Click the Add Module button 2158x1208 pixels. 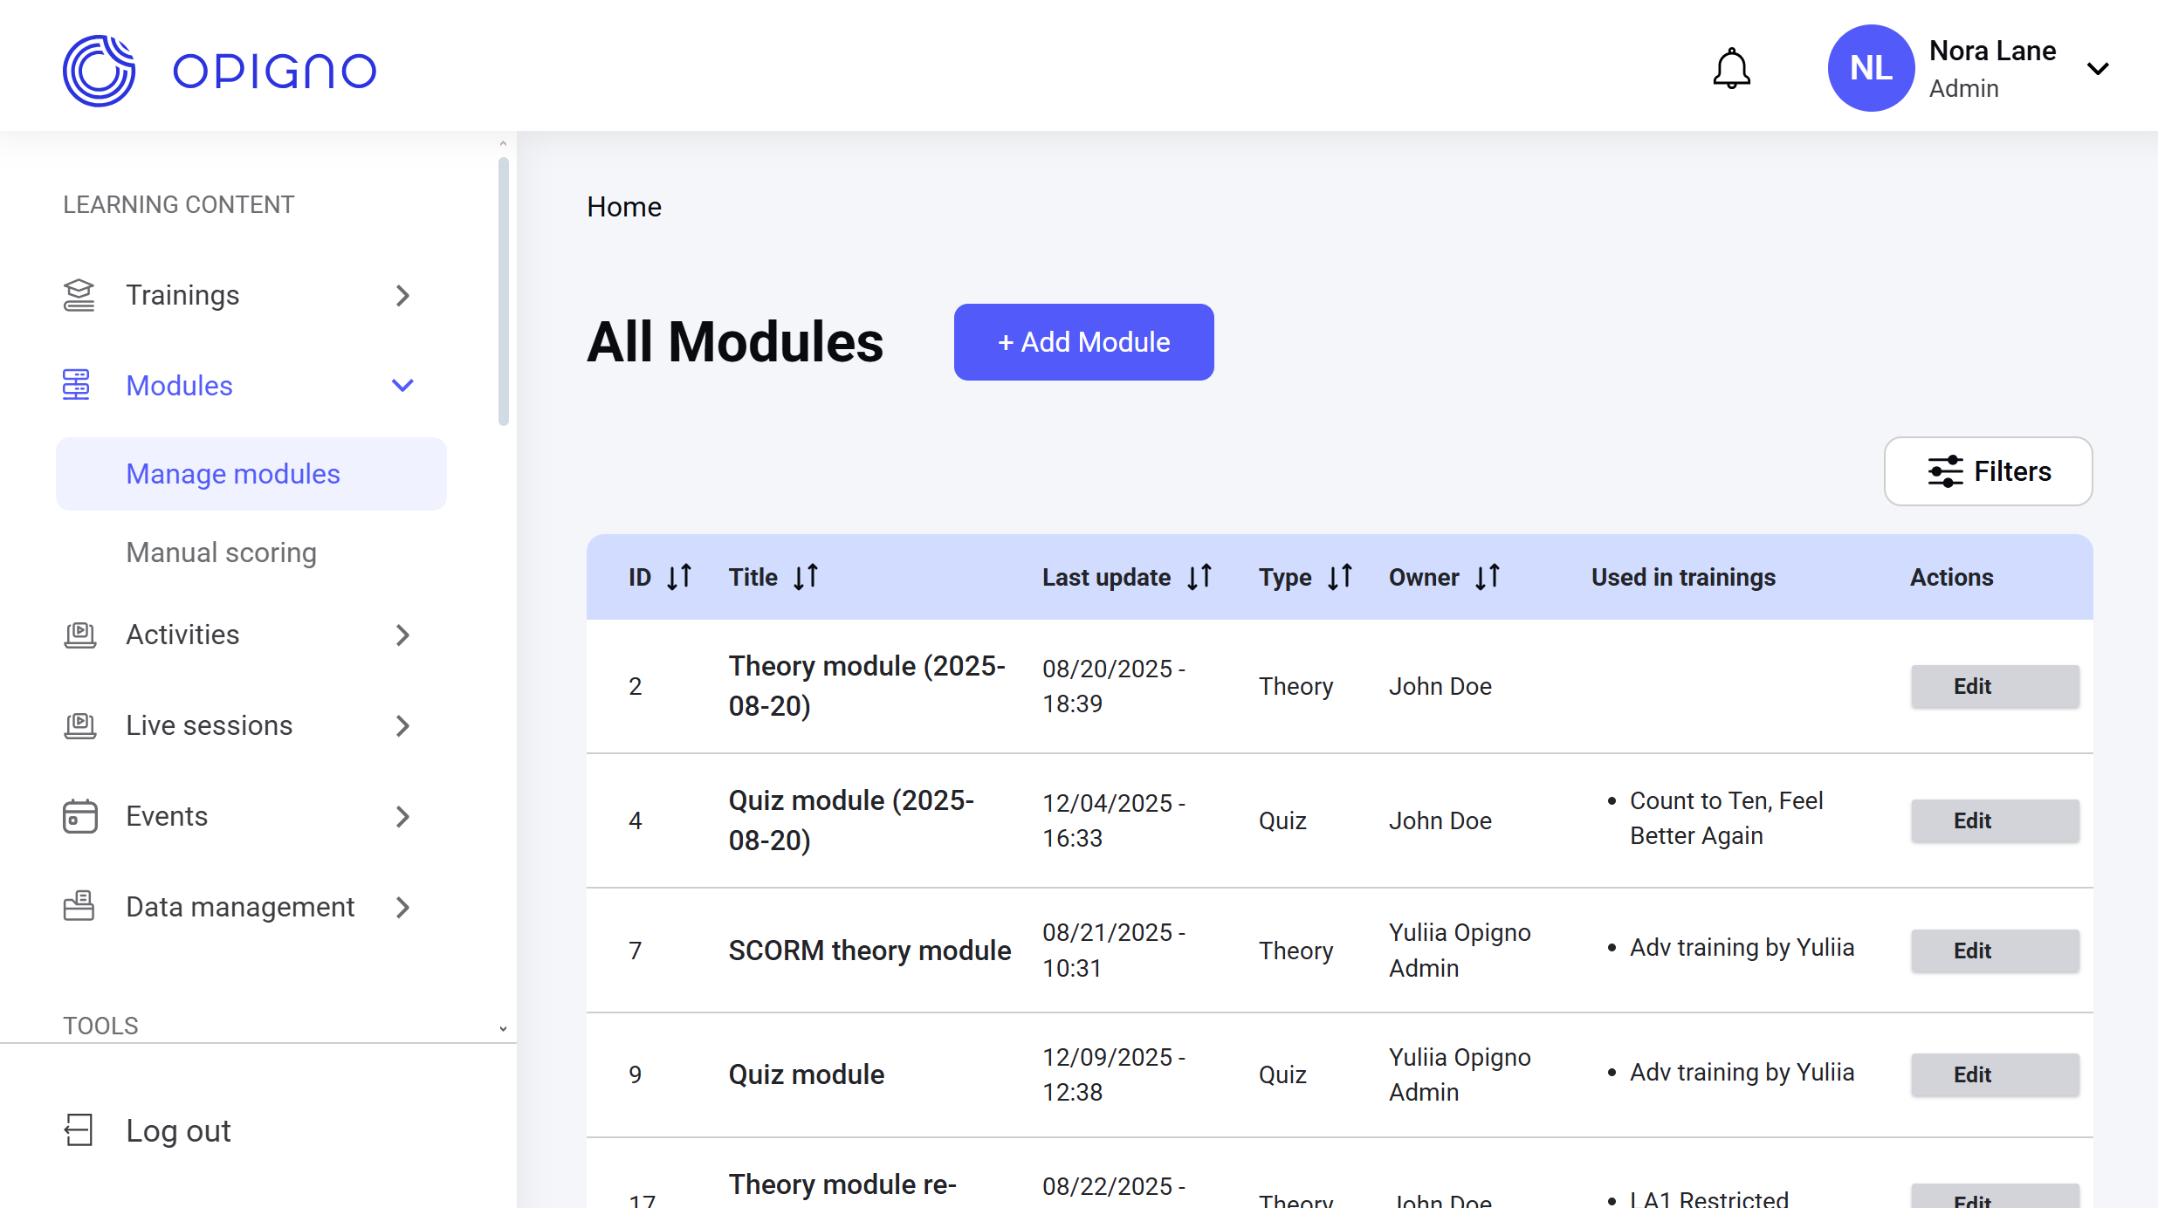(1083, 342)
